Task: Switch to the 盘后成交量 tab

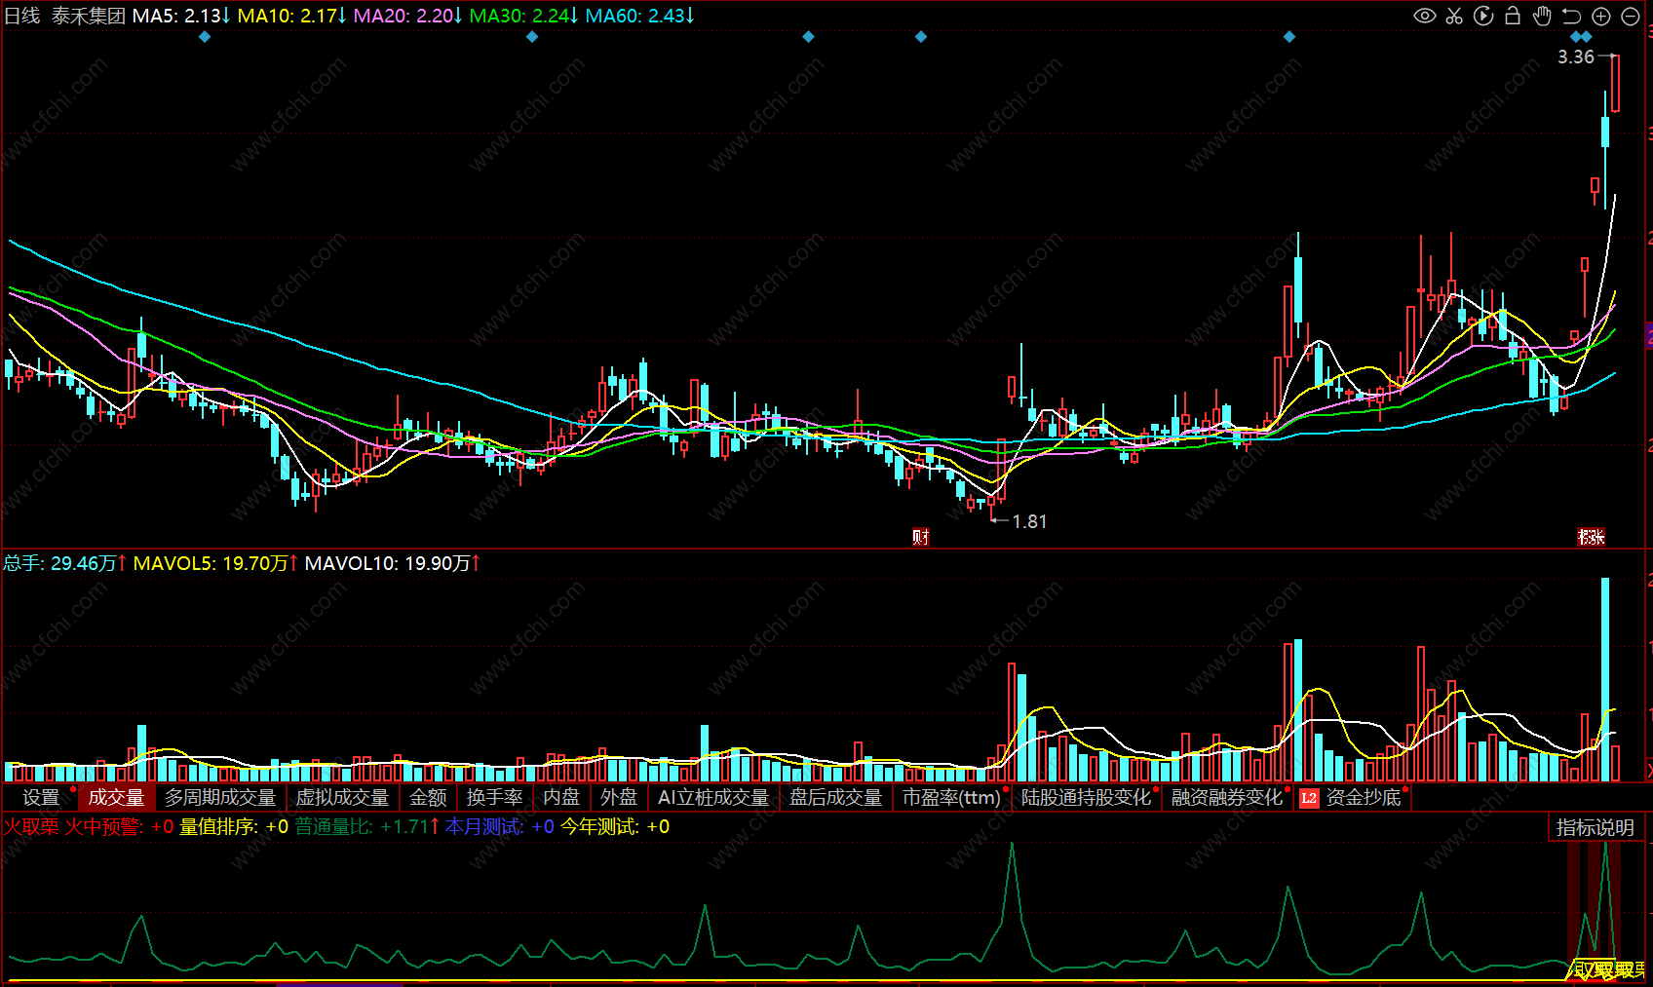Action: pyautogui.click(x=835, y=797)
